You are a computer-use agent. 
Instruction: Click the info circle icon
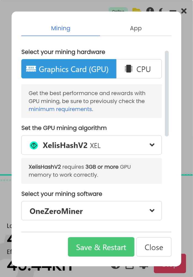[150, 10]
